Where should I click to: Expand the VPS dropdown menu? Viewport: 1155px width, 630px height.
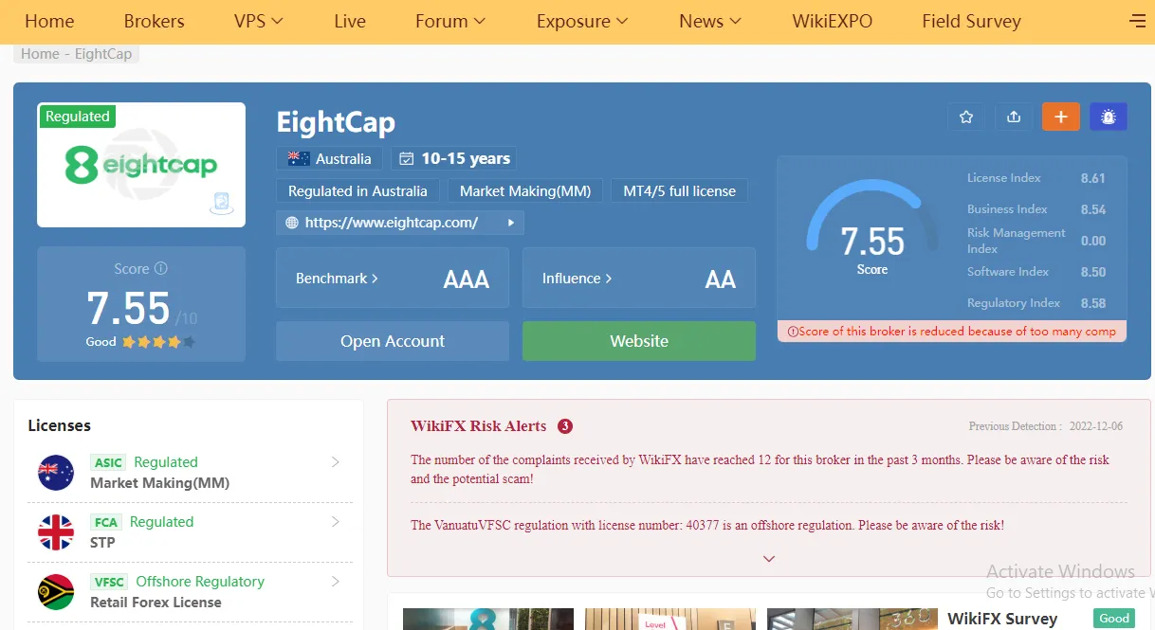[x=259, y=21]
